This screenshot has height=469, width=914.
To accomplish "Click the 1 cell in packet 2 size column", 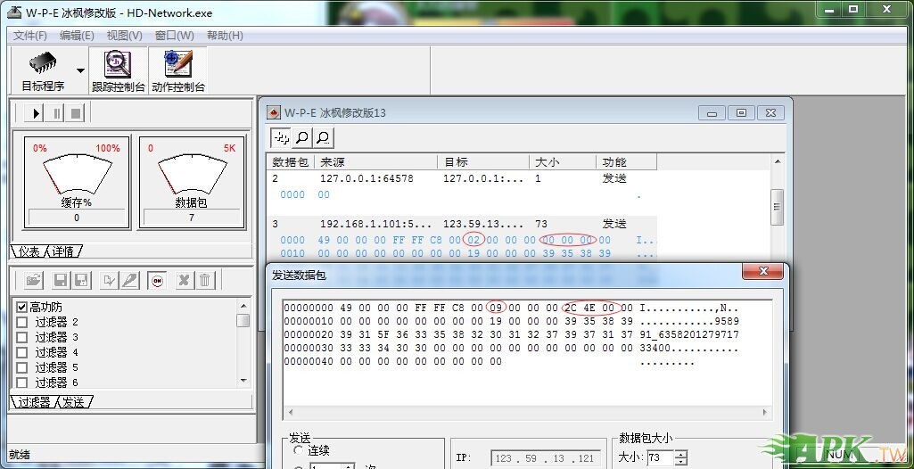I will (x=538, y=179).
